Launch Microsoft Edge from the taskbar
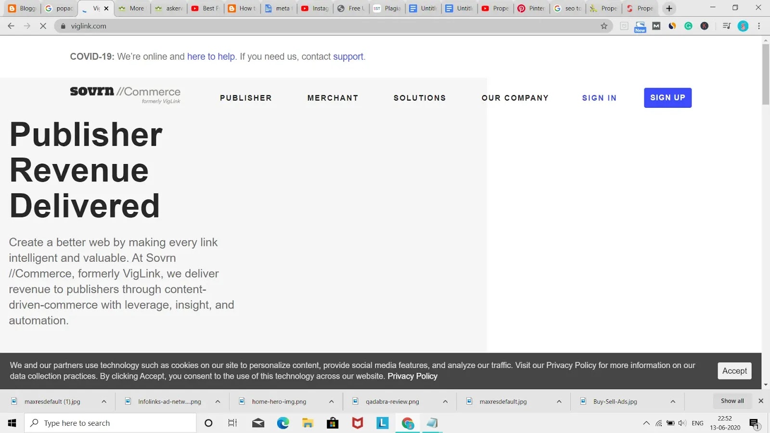The width and height of the screenshot is (770, 433). 283,423
